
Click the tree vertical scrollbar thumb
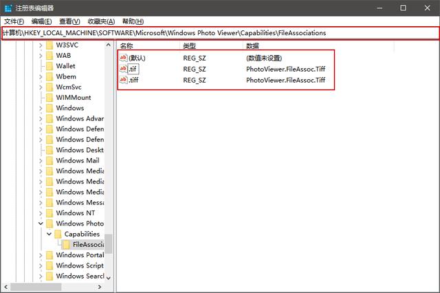pos(109,243)
